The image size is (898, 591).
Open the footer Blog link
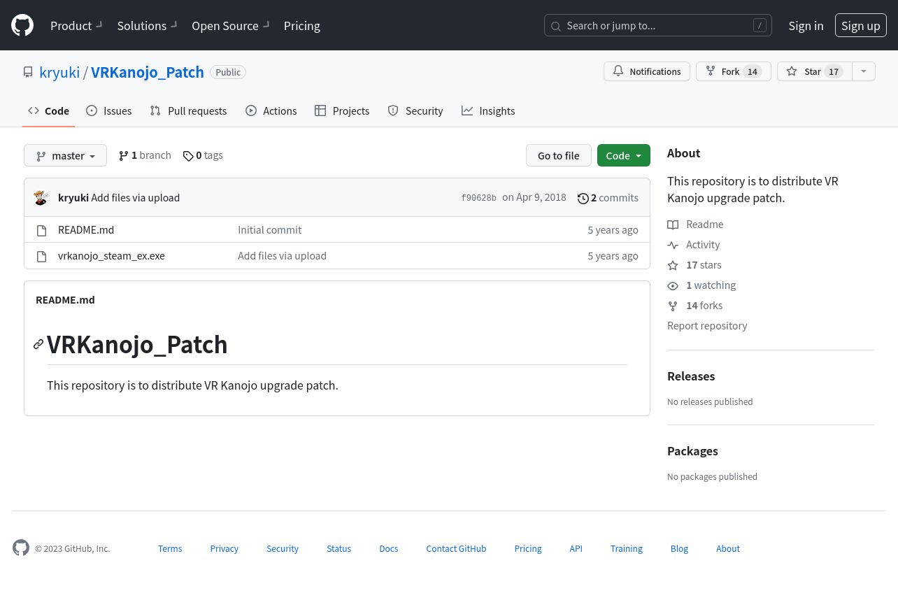[x=679, y=548]
